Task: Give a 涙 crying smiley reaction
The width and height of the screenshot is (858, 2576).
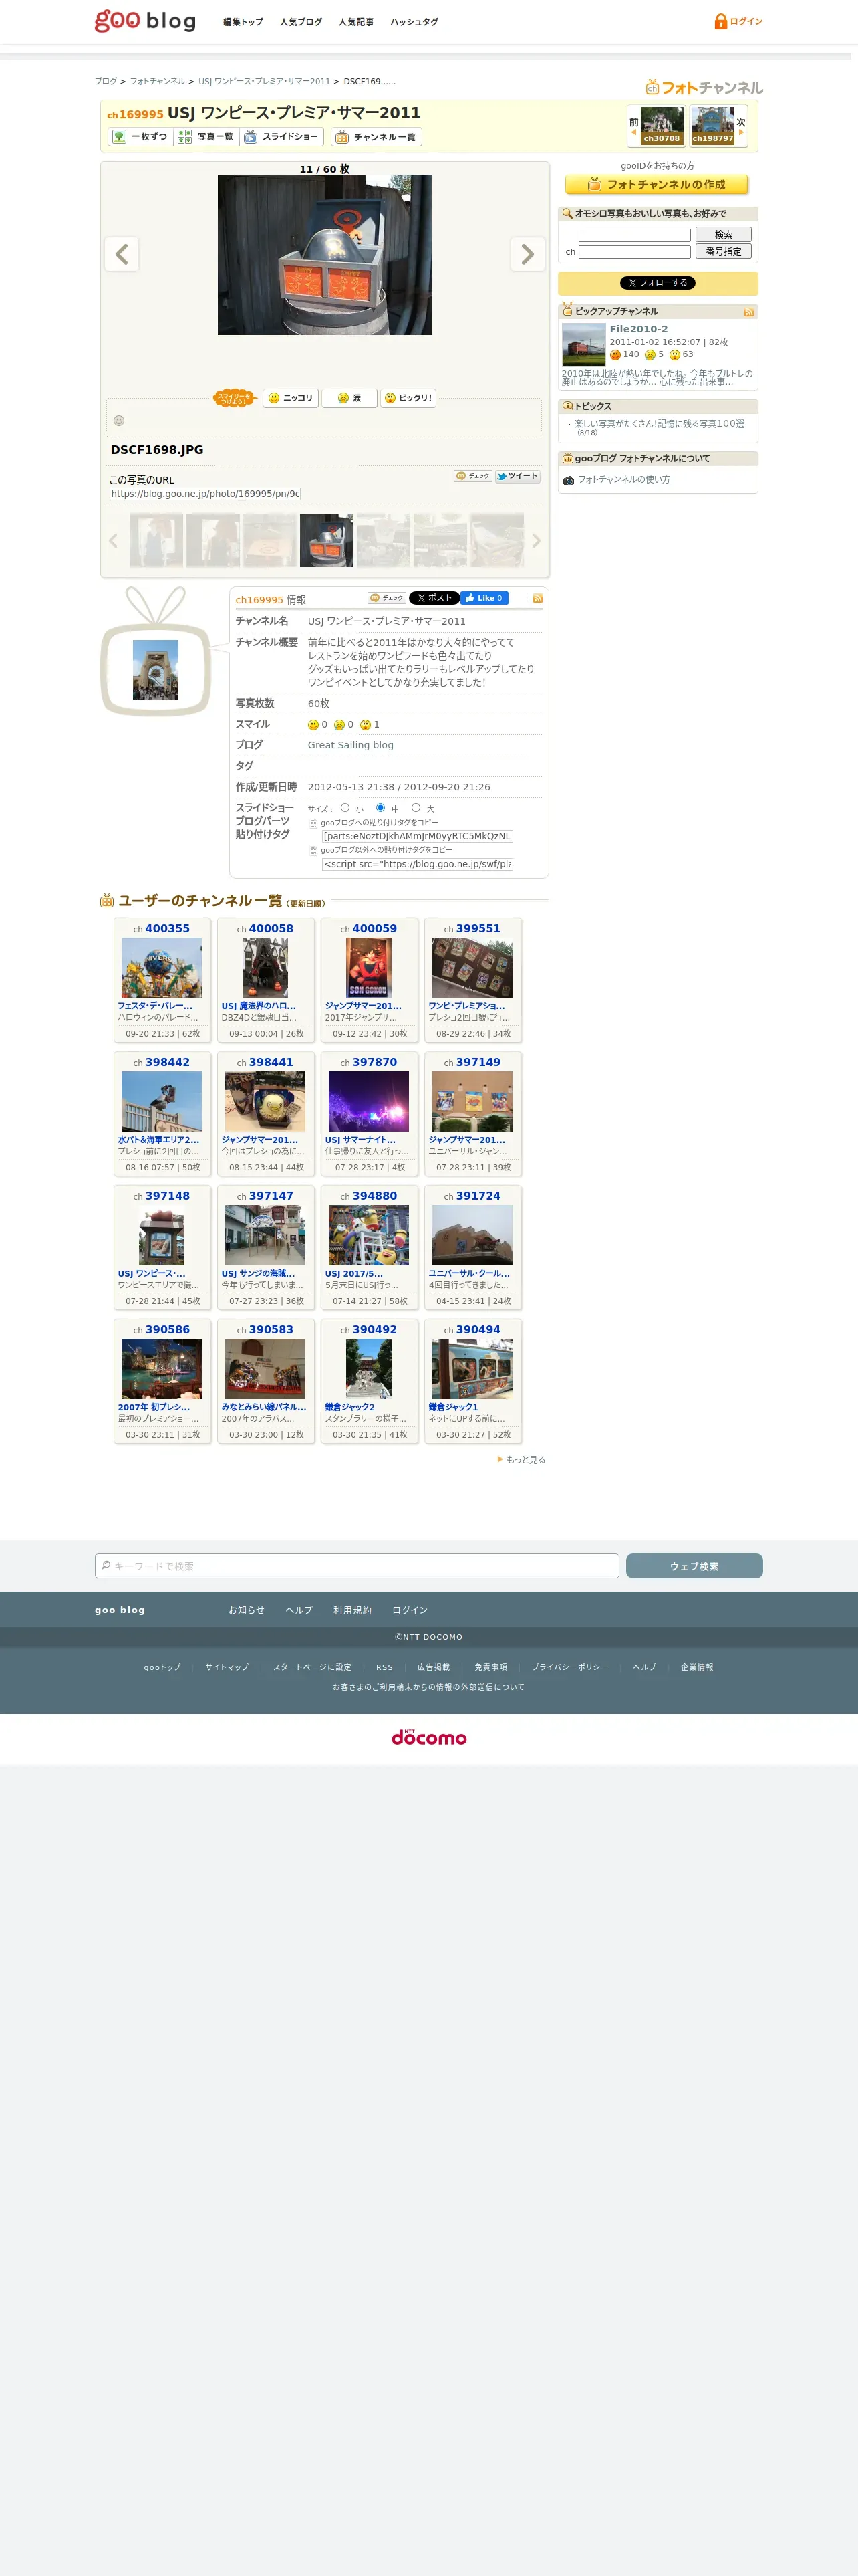Action: [349, 398]
